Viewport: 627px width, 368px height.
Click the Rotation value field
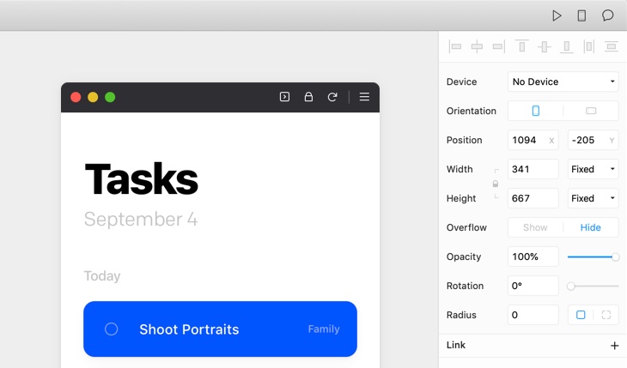click(533, 286)
